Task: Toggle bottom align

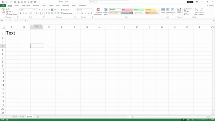Action: [x=52, y=10]
